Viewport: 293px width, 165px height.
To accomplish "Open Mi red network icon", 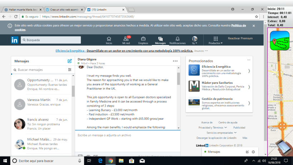I will [126, 40].
